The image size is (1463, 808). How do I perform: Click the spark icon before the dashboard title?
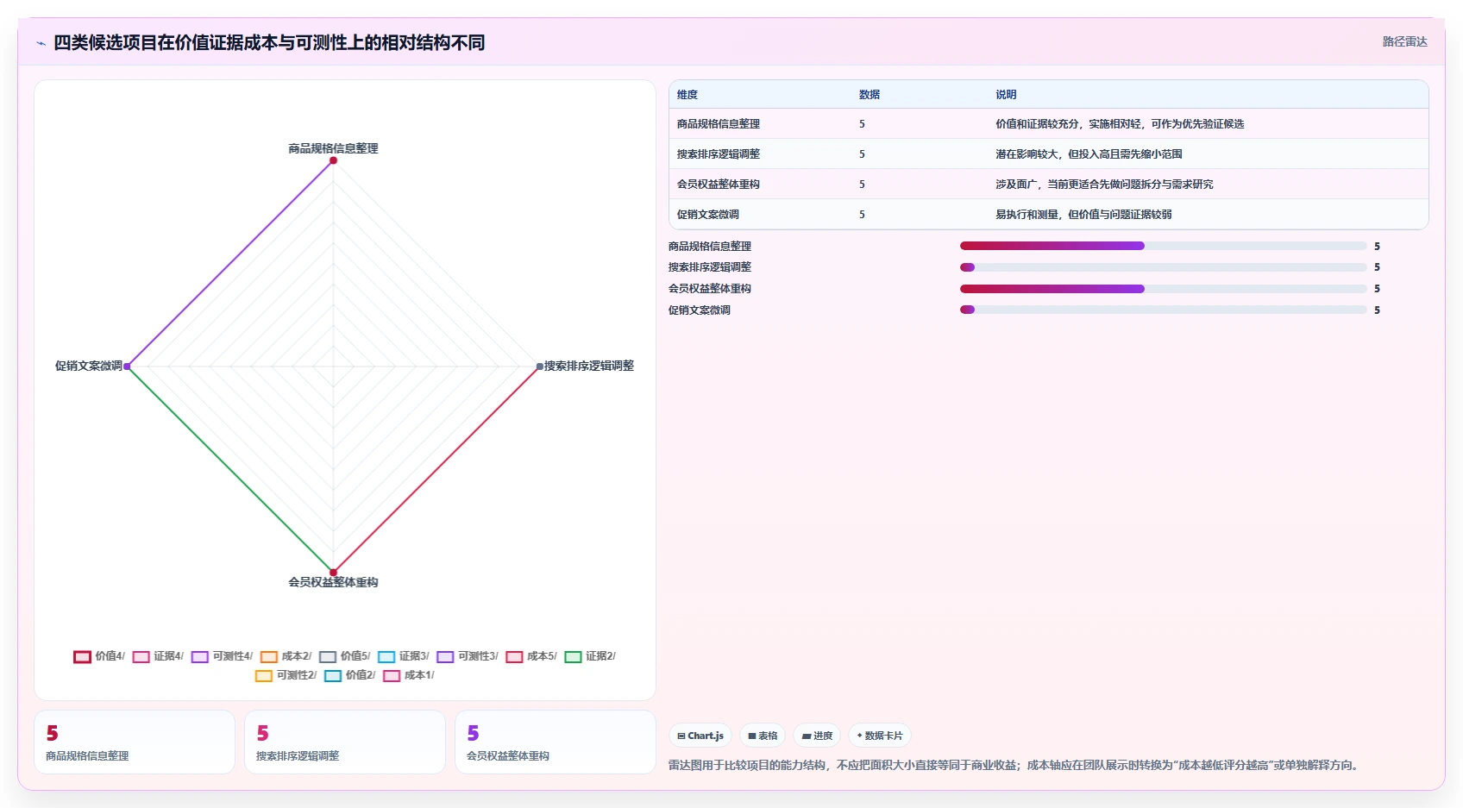coord(41,43)
